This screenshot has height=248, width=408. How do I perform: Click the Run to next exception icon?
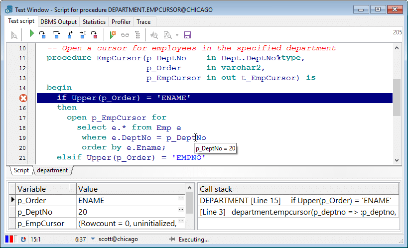coord(95,35)
